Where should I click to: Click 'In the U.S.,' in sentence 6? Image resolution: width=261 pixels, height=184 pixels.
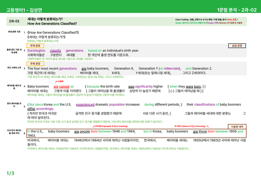coord(35,131)
